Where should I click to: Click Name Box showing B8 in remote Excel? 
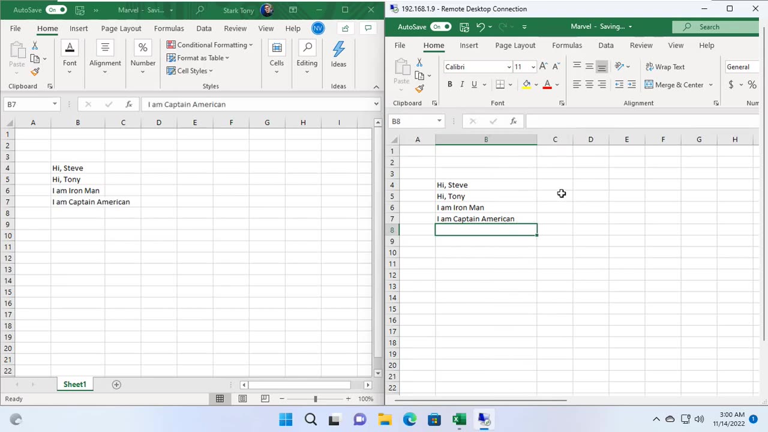click(416, 121)
